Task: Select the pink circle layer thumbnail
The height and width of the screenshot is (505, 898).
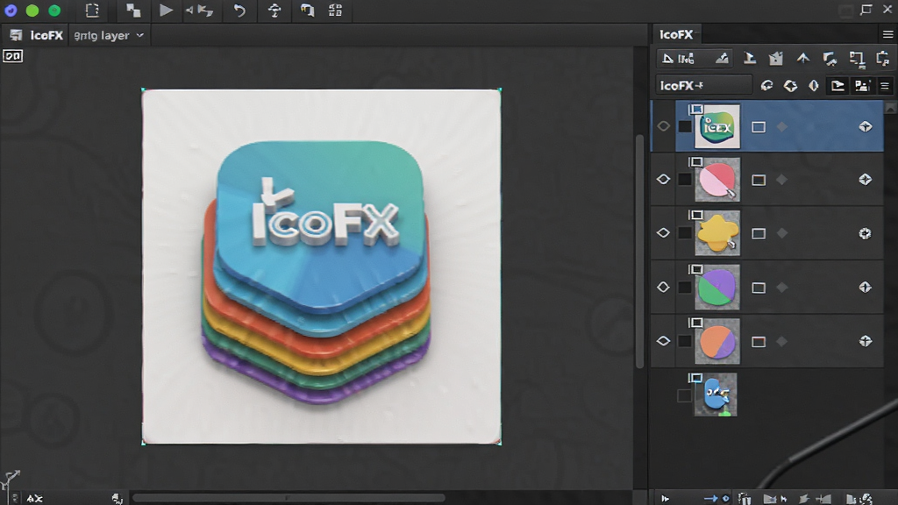Action: click(x=717, y=180)
